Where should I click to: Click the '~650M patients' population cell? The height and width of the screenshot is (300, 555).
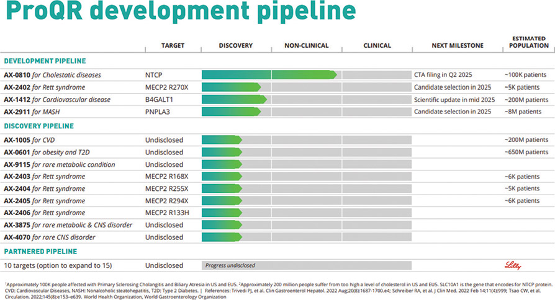[x=526, y=152]
